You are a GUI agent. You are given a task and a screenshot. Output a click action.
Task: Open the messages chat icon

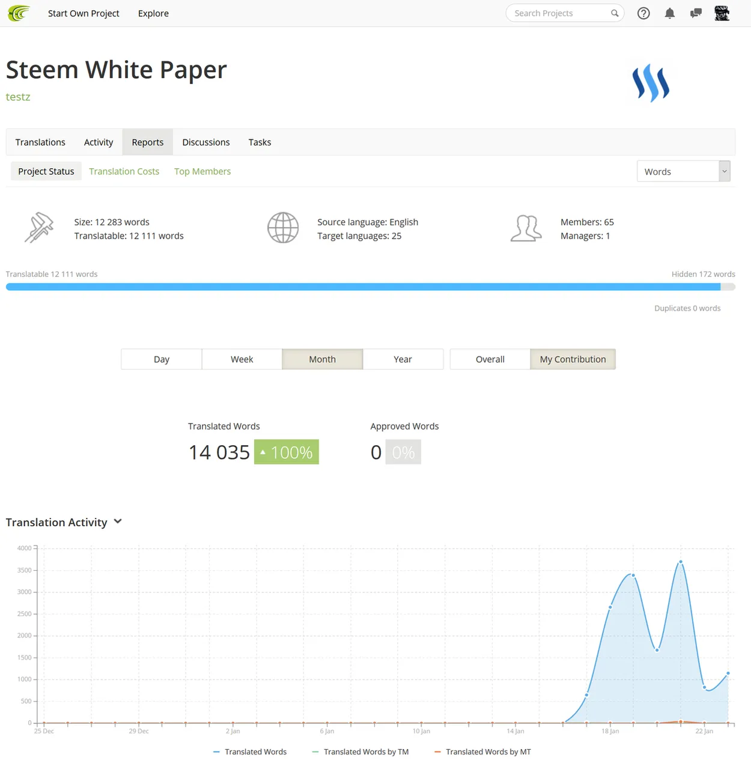(x=696, y=13)
